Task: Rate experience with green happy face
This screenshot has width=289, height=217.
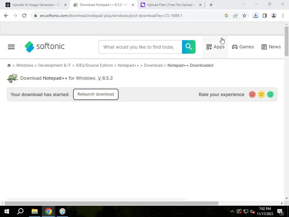Action: point(270,94)
